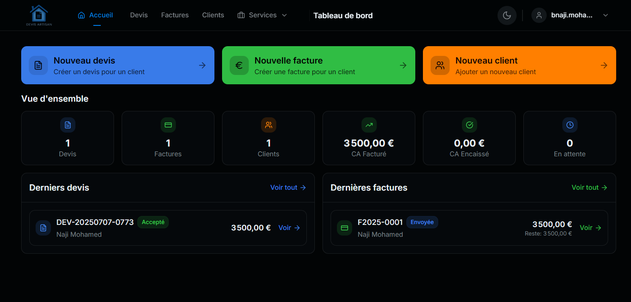Viewport: 631px width, 302px height.
Task: Click the Devis Artisan house logo
Action: click(39, 15)
